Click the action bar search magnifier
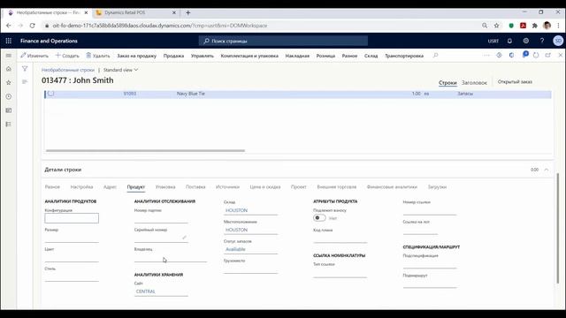 point(436,56)
